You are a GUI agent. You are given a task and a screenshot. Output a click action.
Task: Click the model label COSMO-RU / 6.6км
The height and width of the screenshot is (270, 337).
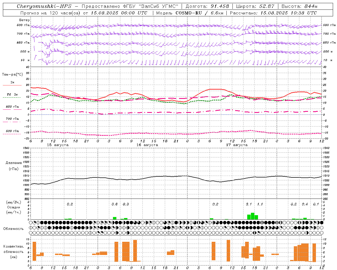pos(199,13)
